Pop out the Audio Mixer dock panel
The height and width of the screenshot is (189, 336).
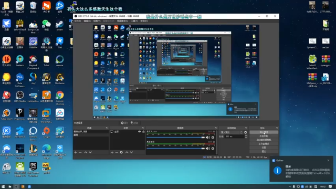[x=216, y=128]
